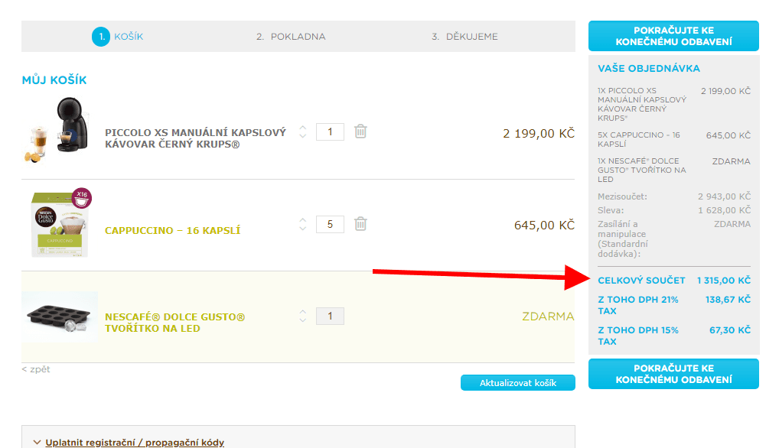Delete Piccolo XS coffee maker from cart
The image size is (779, 448).
tap(360, 131)
